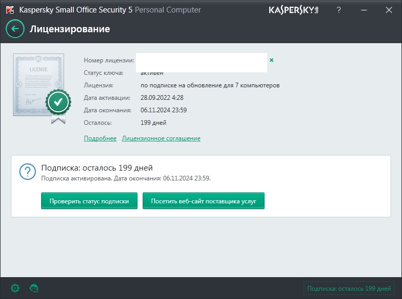
Task: Remove license key with green X
Action: tap(271, 60)
